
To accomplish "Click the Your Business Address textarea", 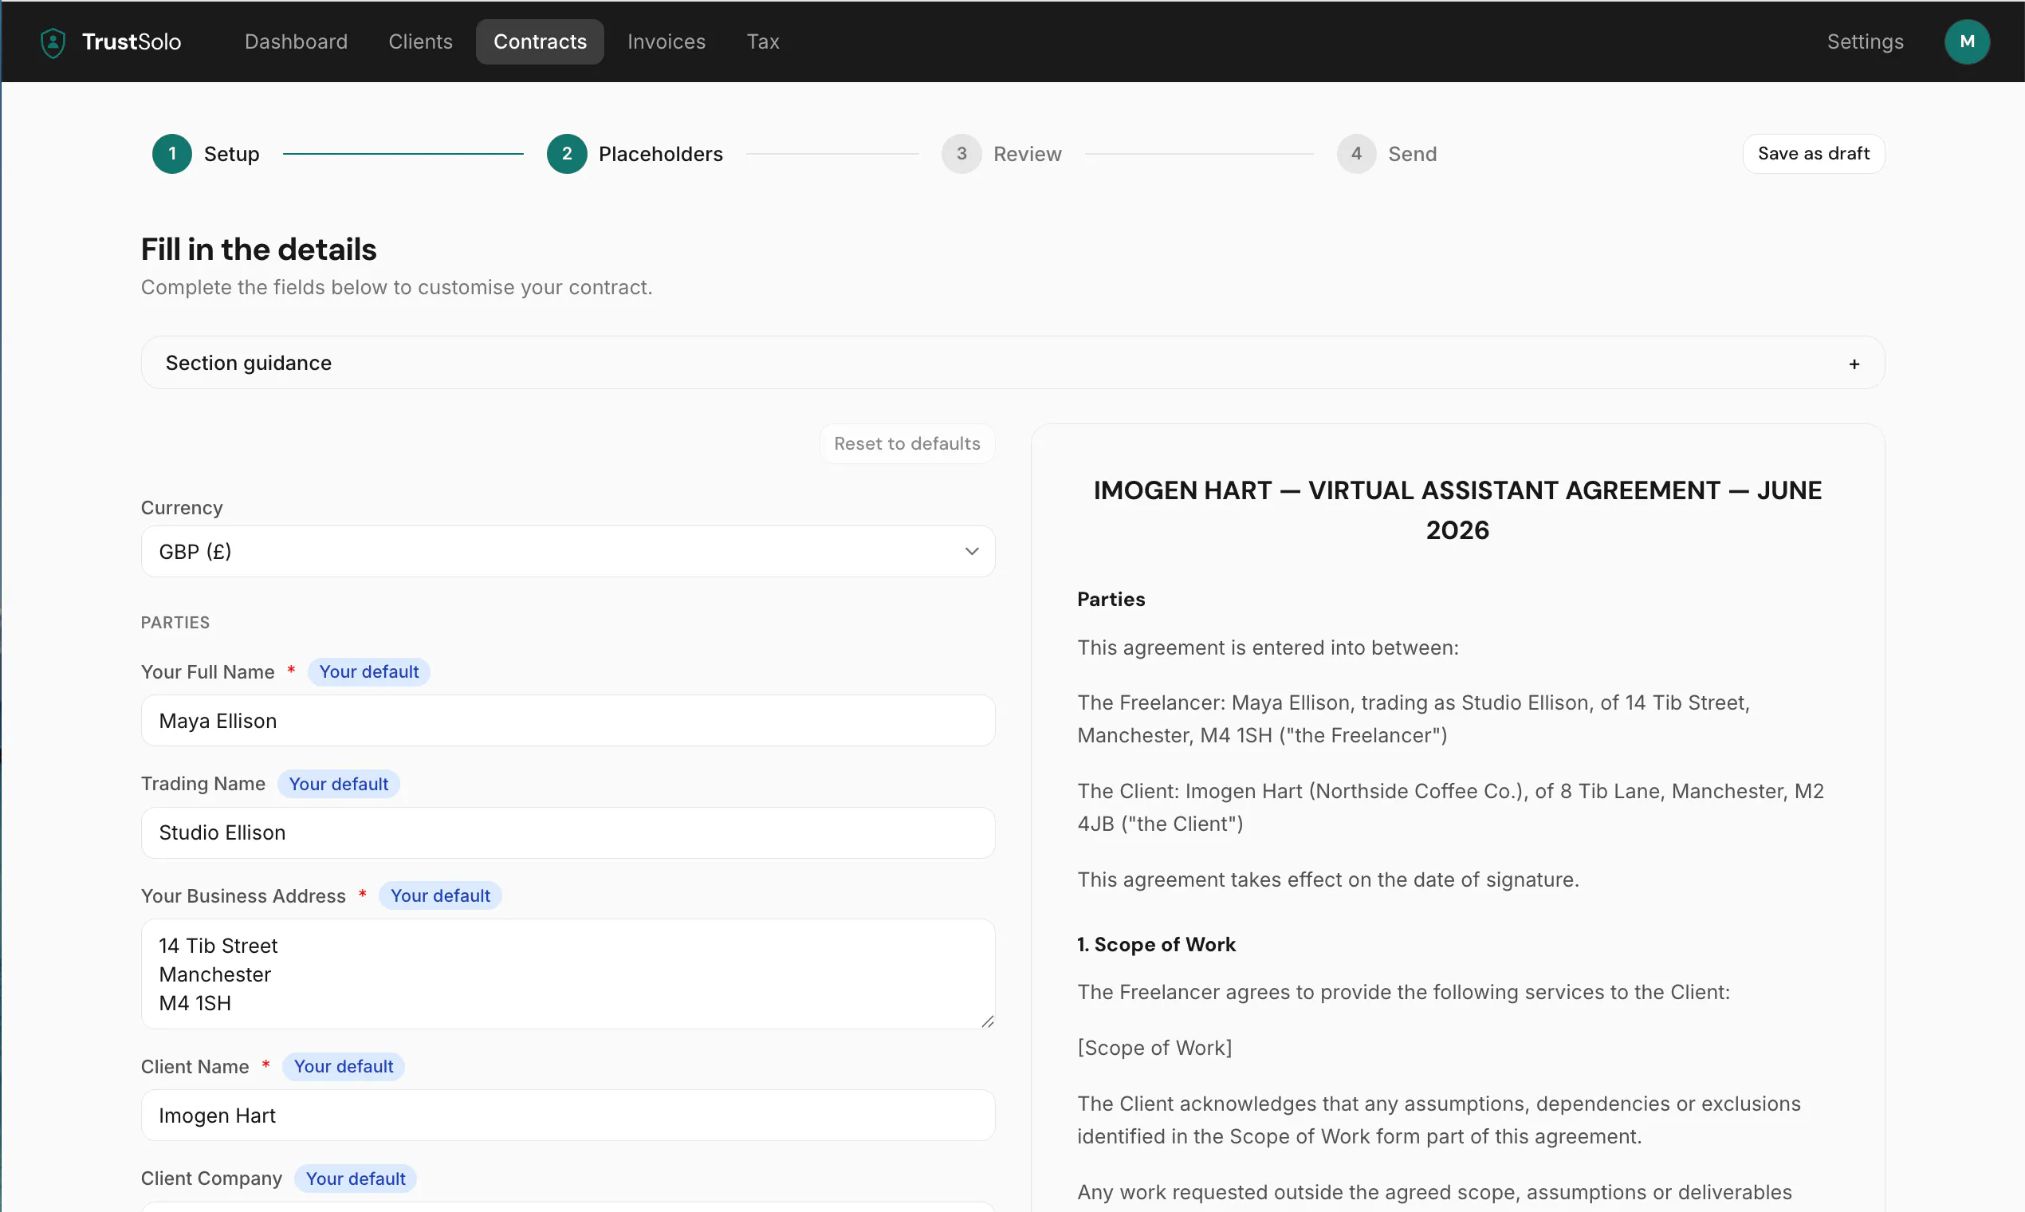I will click(x=568, y=974).
